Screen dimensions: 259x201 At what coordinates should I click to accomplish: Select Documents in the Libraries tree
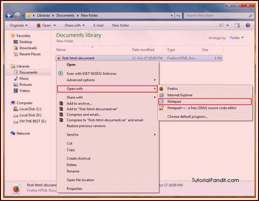tap(29, 73)
